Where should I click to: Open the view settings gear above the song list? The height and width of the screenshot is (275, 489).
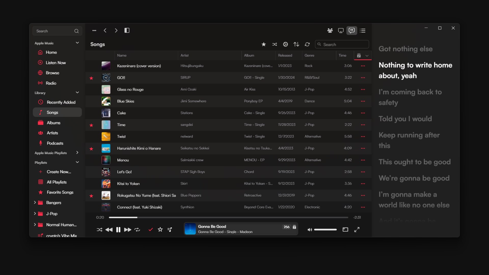[x=285, y=44]
